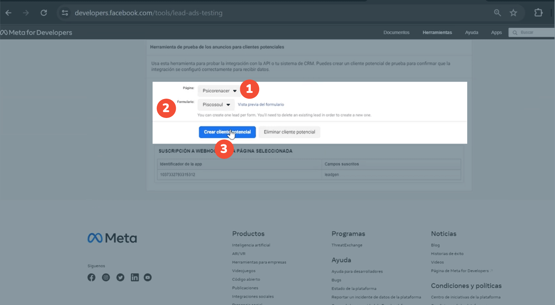Open the Apps menu
The width and height of the screenshot is (555, 305).
(x=496, y=32)
